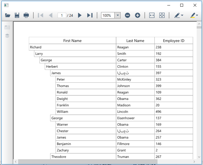Go to the first page
Image resolution: width=203 pixels, height=165 pixels.
pos(41,15)
